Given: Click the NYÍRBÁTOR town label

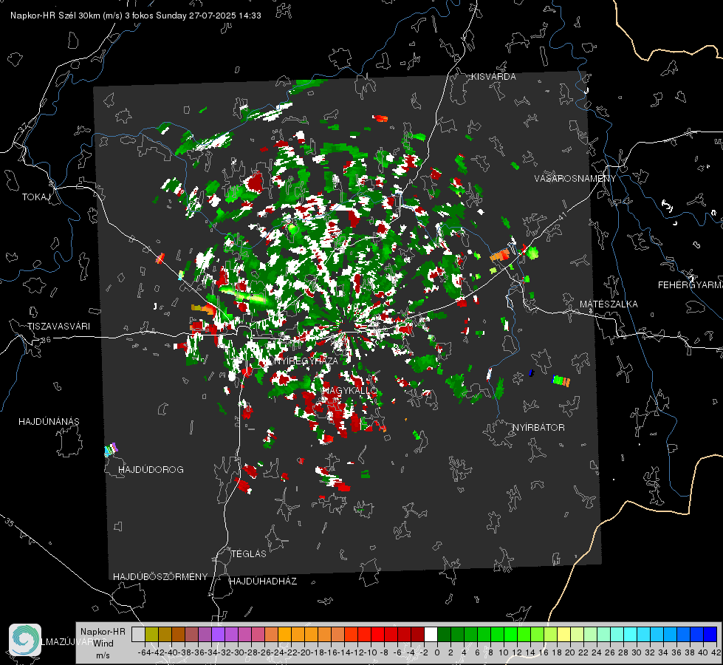Looking at the screenshot, I should [538, 428].
